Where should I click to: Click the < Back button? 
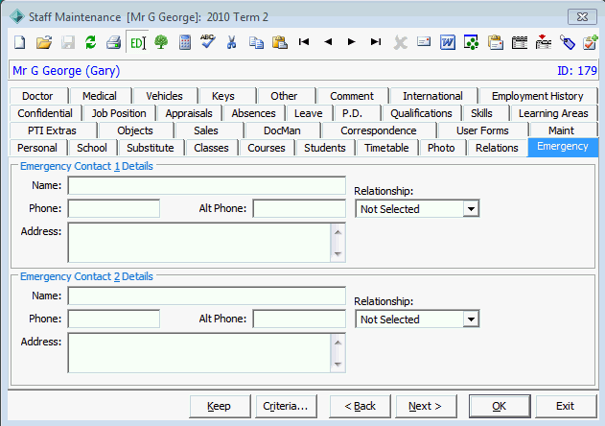[x=360, y=406]
